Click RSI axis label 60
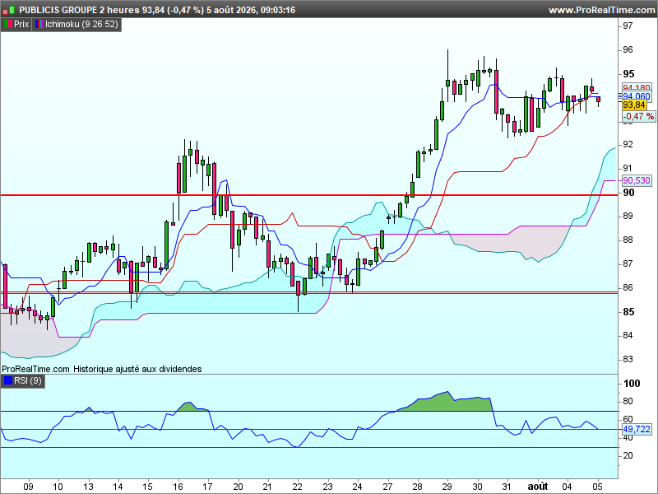658x494 pixels. pyautogui.click(x=628, y=419)
